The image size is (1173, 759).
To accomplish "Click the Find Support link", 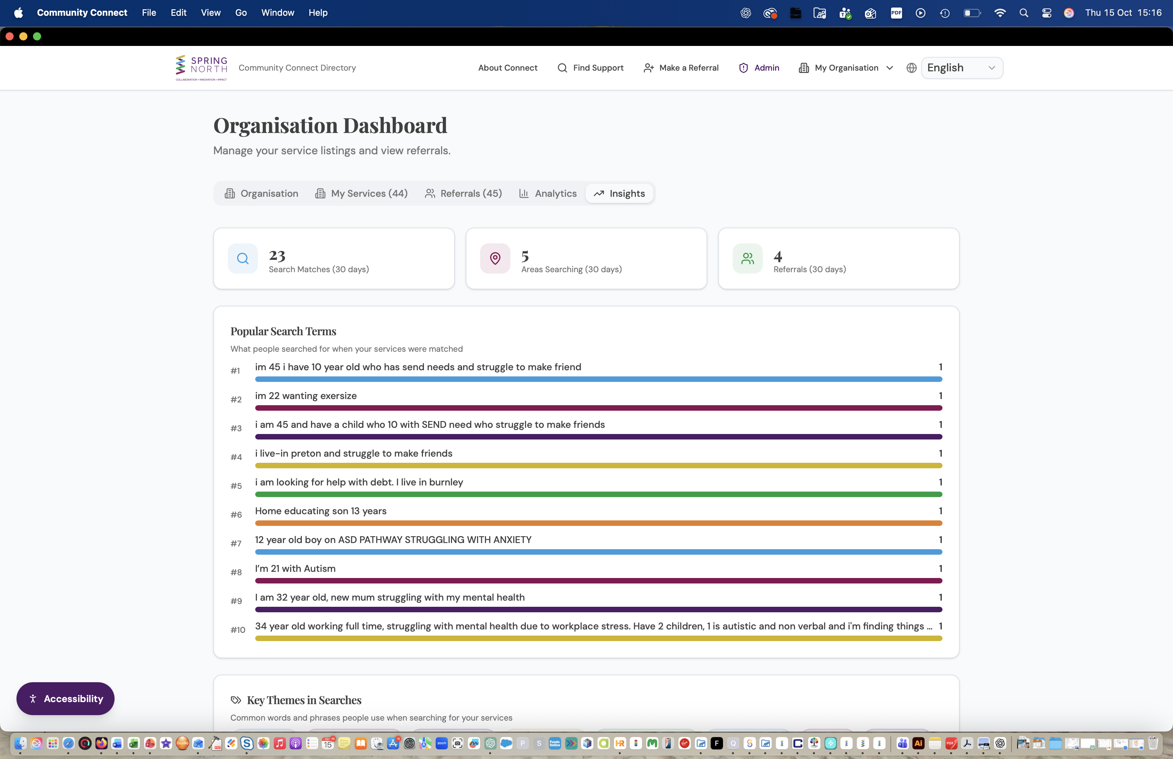I will point(590,68).
